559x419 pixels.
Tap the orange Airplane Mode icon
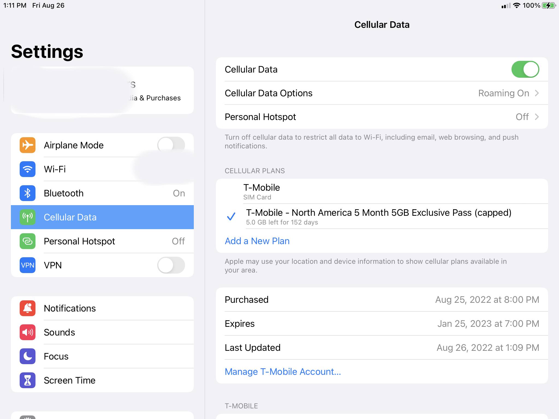point(28,145)
